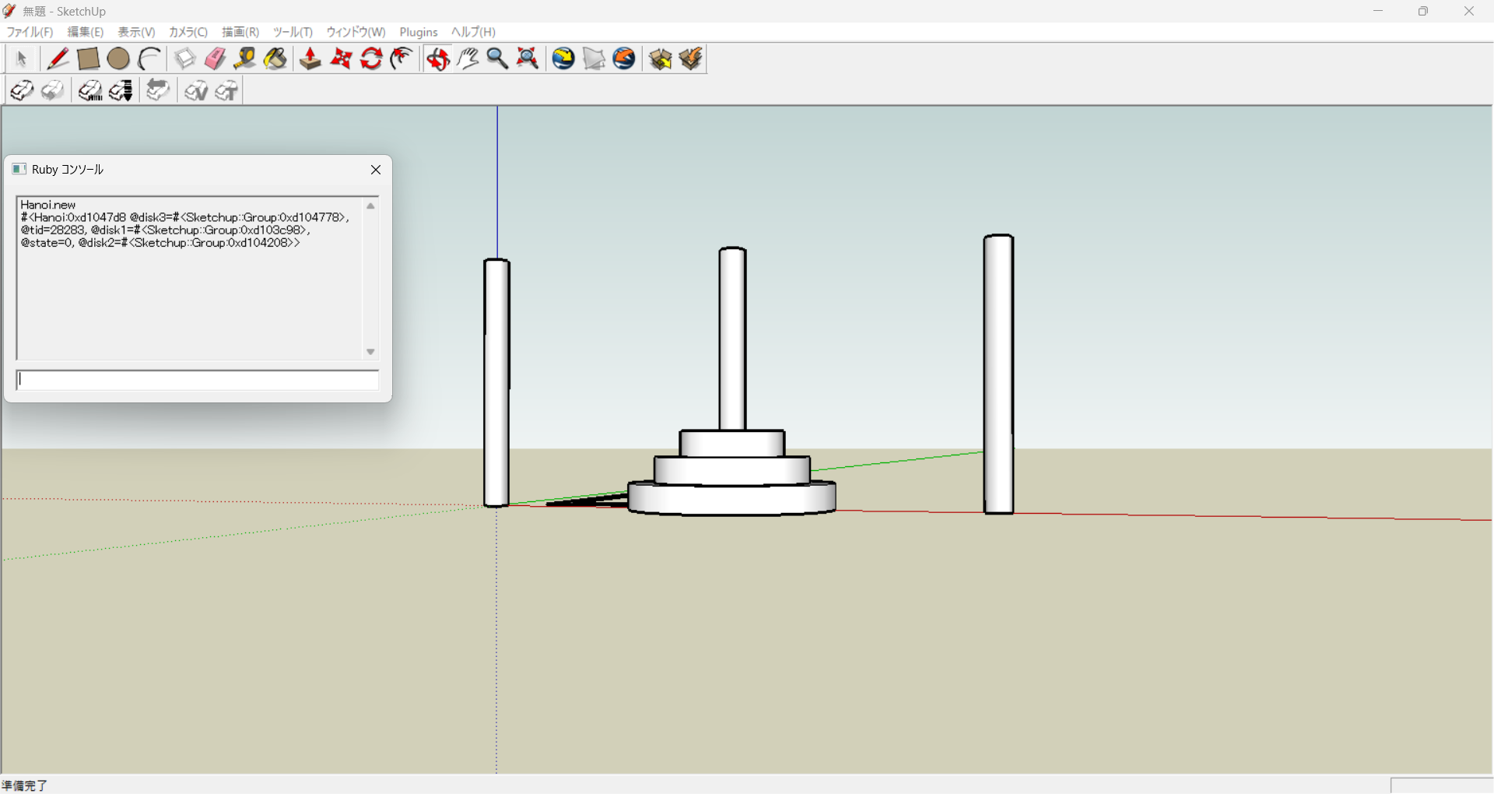Open the 描画(R) menu
This screenshot has height=794, width=1494.
(240, 32)
